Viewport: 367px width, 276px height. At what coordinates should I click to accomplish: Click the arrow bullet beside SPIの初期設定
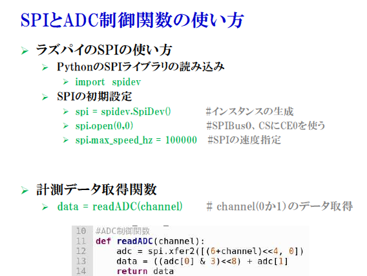coord(45,97)
